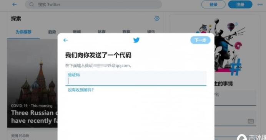Select the 趋势 tab

click(52, 32)
